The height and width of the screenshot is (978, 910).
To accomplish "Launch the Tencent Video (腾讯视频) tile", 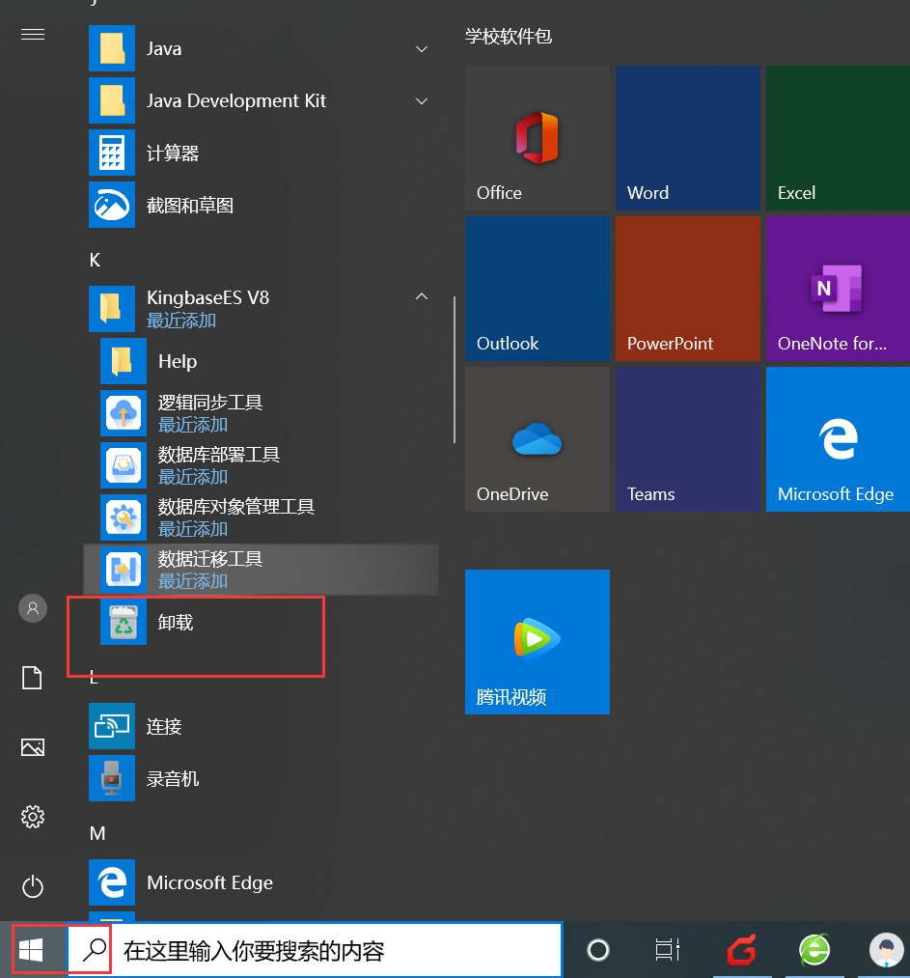I will [538, 642].
